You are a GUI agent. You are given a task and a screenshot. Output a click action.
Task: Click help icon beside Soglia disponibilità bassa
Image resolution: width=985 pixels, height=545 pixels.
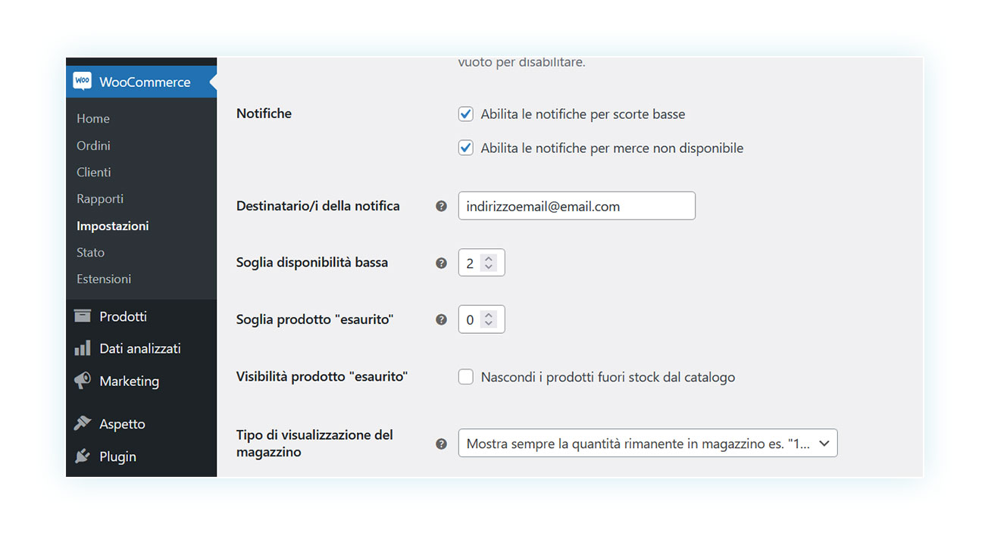(441, 263)
